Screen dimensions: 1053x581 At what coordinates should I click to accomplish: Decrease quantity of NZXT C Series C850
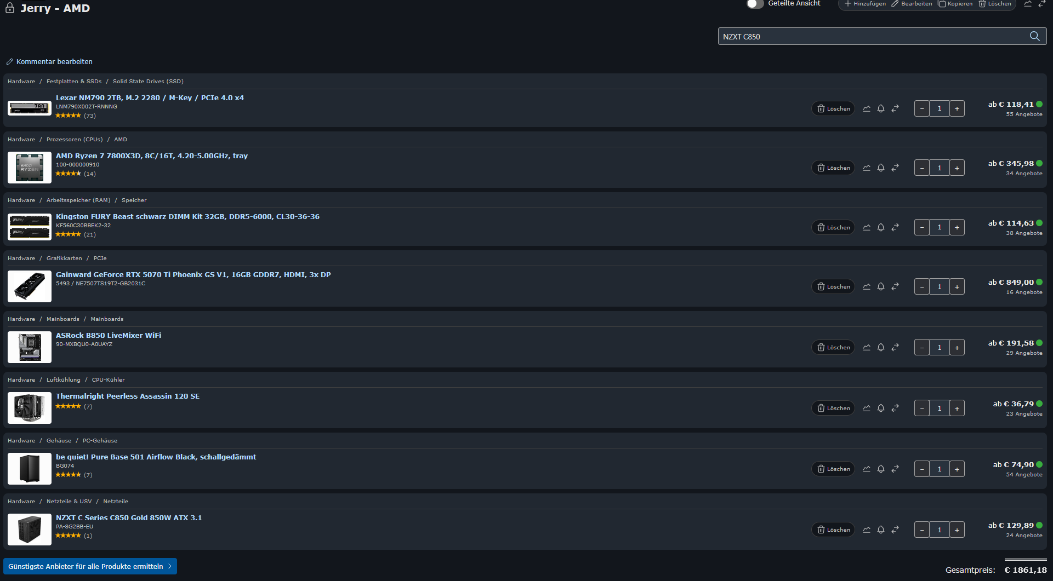(921, 530)
